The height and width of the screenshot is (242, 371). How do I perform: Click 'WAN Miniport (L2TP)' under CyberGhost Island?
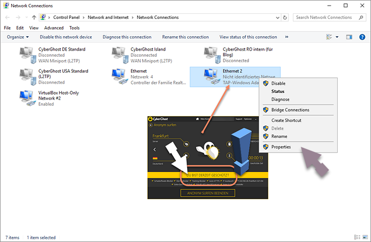pos(151,61)
